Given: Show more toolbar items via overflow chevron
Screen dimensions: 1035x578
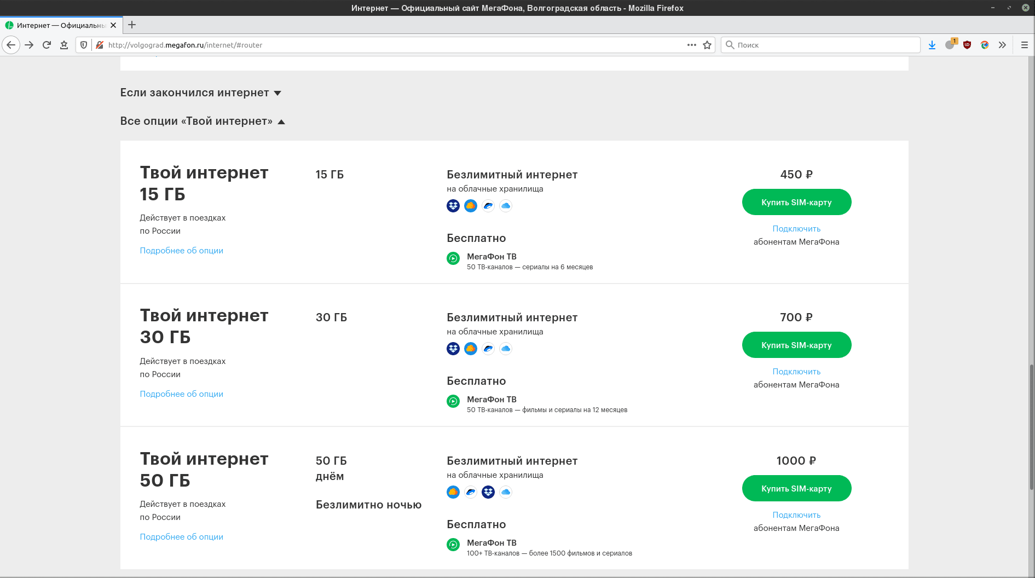Looking at the screenshot, I should pos(1002,45).
